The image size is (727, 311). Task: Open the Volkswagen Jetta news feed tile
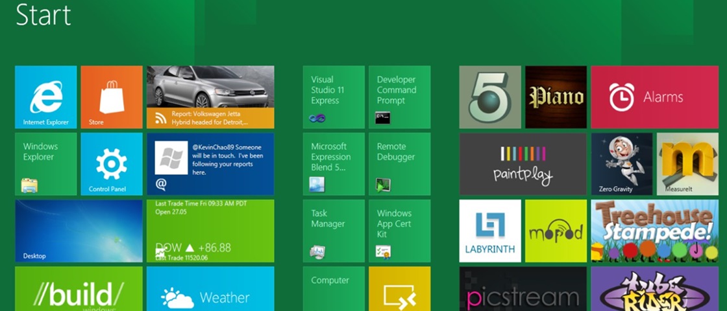[210, 97]
